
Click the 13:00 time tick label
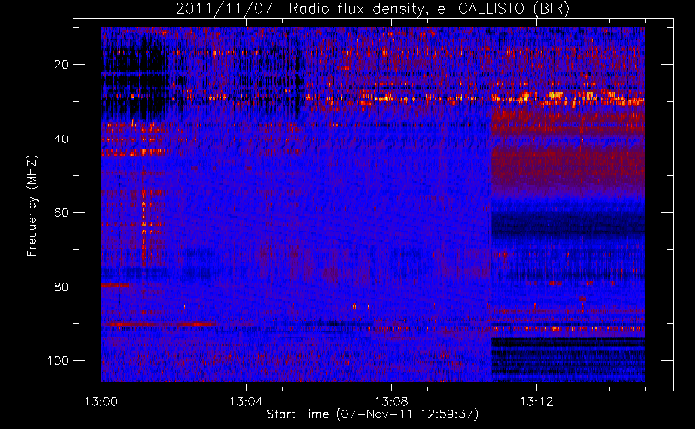101,402
